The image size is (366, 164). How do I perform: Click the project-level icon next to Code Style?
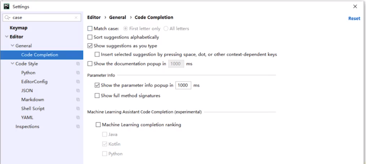point(78,64)
